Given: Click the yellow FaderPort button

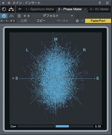Looking at the screenshot, I should coord(98,21).
